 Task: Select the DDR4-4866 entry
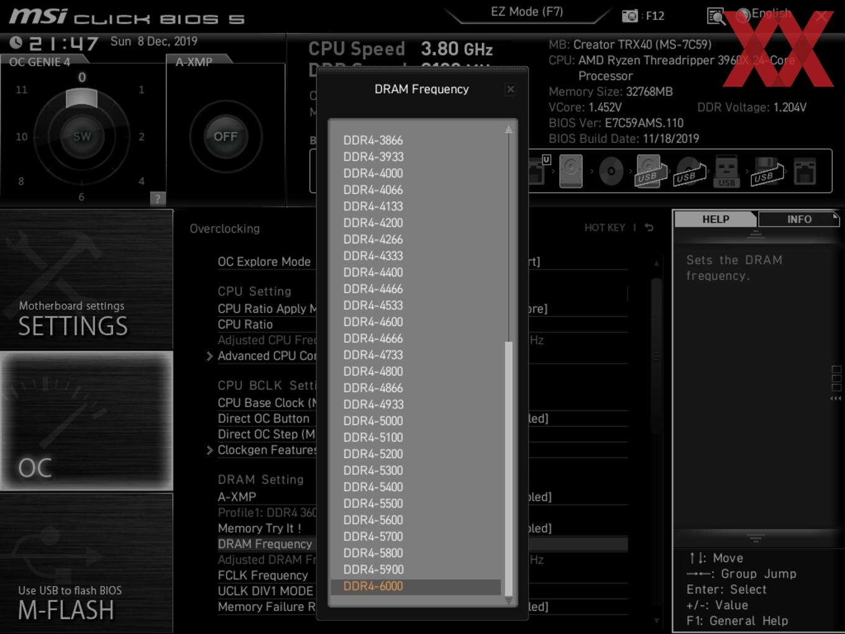373,388
